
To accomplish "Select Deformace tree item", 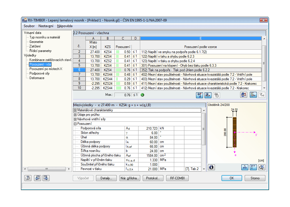I will pyautogui.click(x=37, y=78).
